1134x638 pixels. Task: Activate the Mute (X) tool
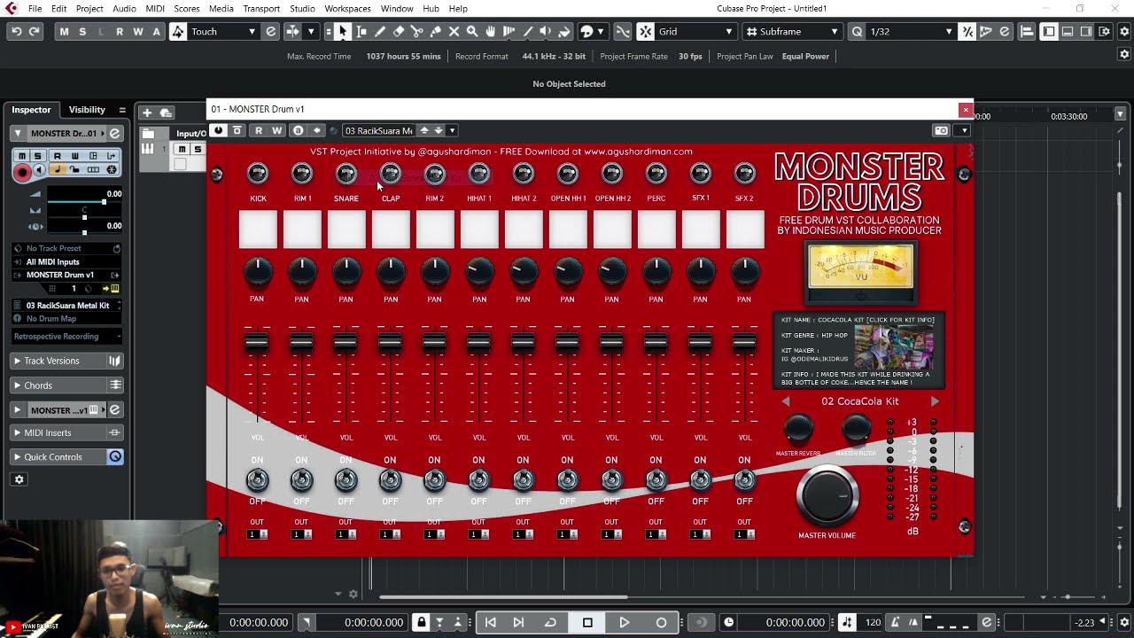[454, 32]
